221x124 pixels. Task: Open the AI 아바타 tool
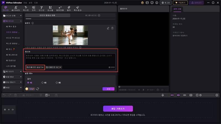(x=16, y=9)
